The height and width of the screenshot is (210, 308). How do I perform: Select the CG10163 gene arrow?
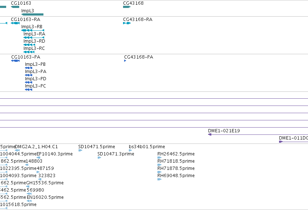(15, 7)
